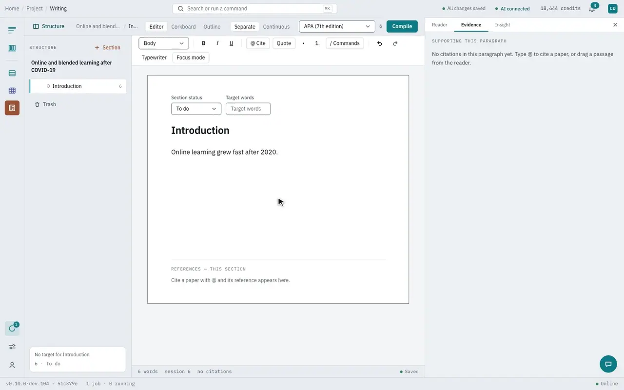Open the table grid view in sidebar
Image resolution: width=624 pixels, height=390 pixels.
(x=12, y=91)
